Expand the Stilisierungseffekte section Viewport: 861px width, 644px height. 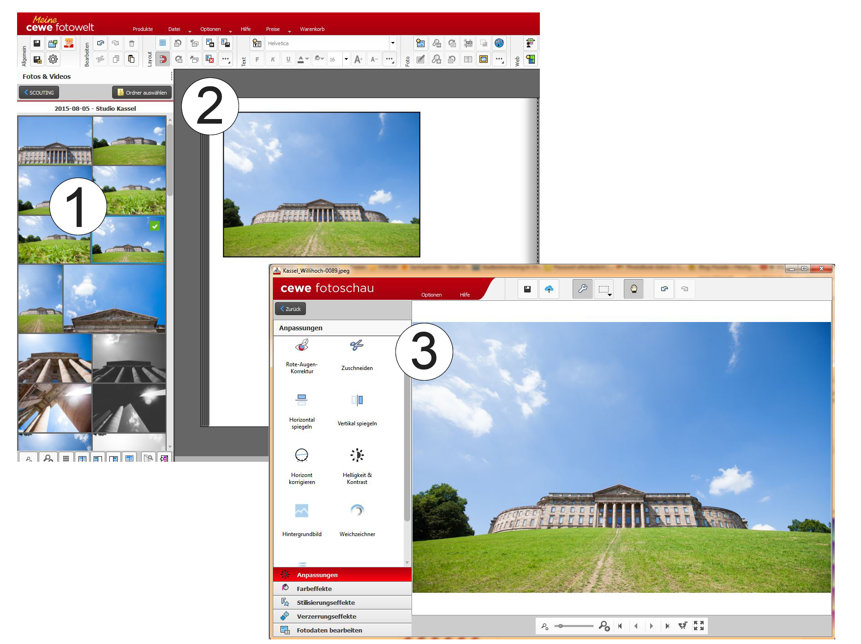click(342, 602)
